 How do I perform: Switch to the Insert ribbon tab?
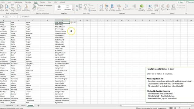click(9, 2)
